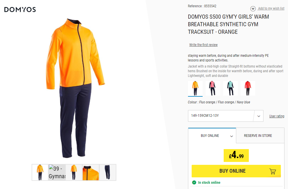The image size is (288, 189).
Task: Click the yellow Buy Online button
Action: (x=236, y=171)
